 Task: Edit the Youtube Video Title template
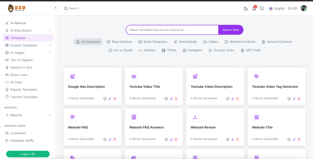[171, 99]
